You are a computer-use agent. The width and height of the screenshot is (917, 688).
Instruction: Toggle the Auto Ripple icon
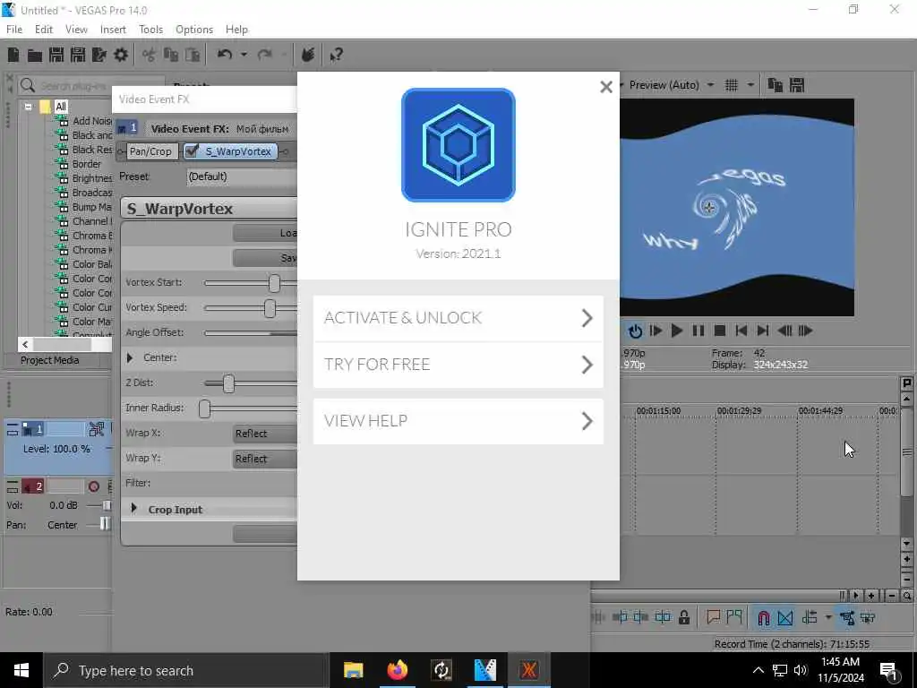(810, 617)
